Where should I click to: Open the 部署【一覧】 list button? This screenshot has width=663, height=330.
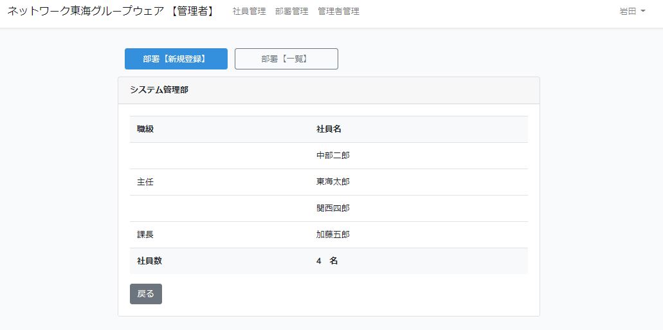(286, 59)
